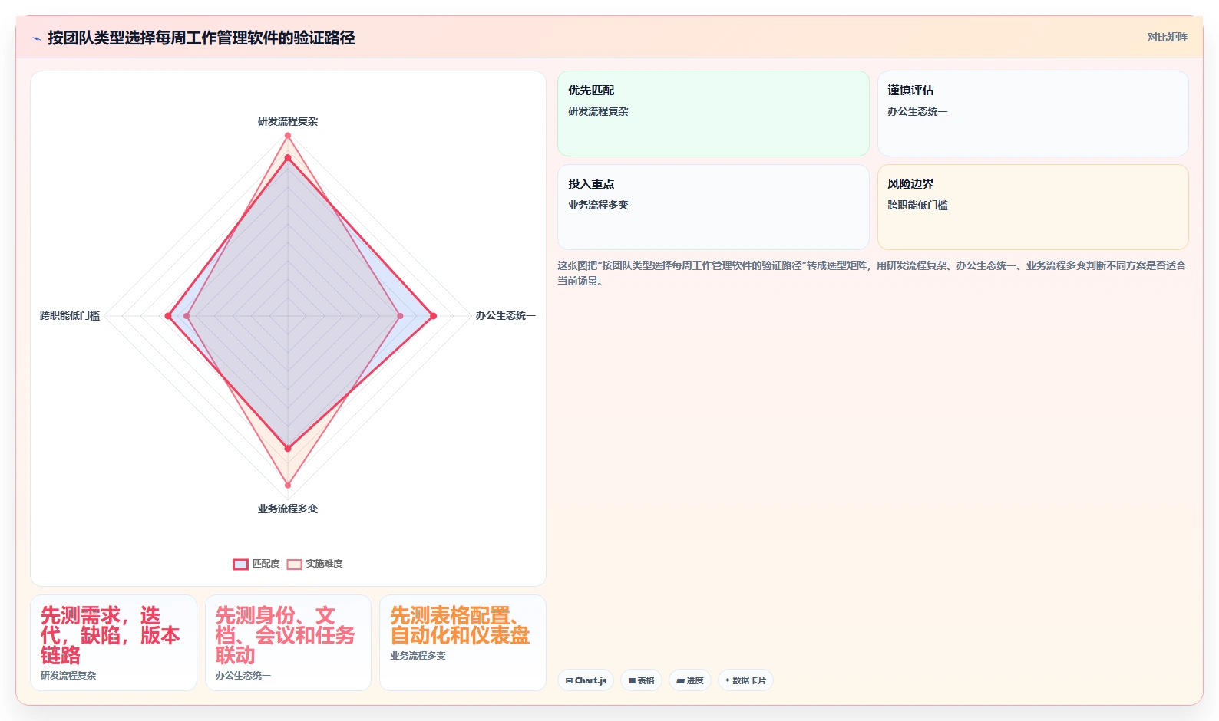This screenshot has height=721, width=1219.
Task: Open the 谨慎评估 card
Action: click(x=1033, y=114)
